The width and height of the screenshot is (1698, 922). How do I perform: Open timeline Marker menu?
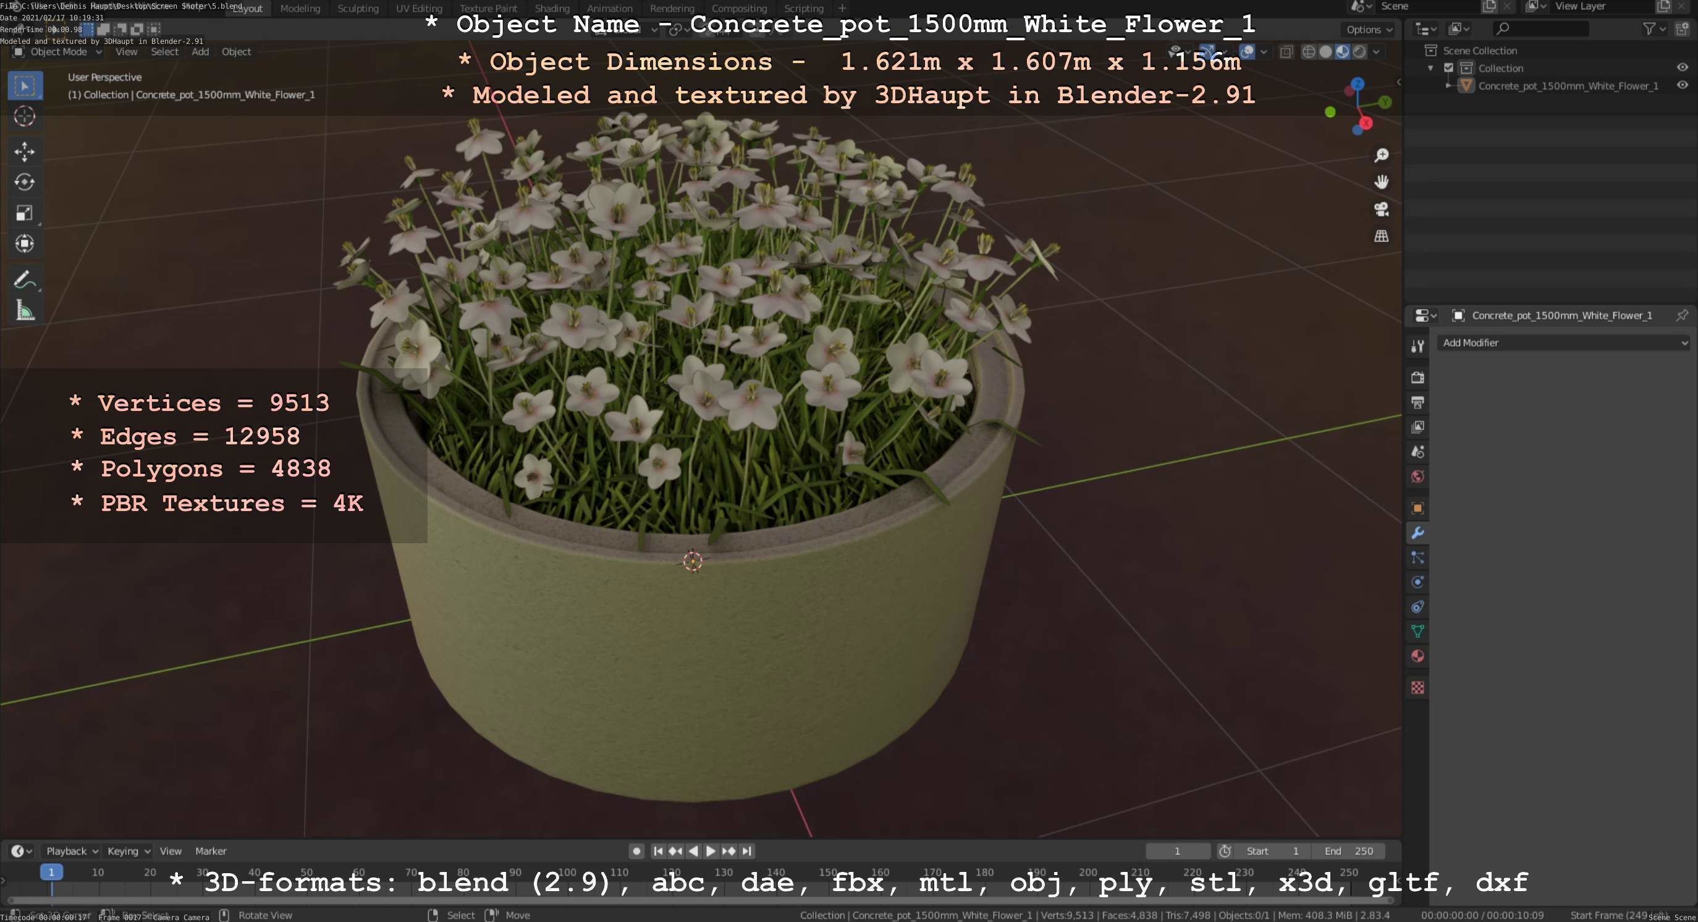point(210,851)
